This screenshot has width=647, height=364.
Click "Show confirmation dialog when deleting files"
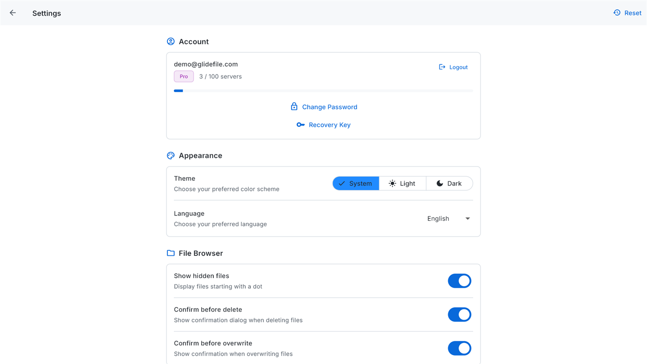click(238, 321)
